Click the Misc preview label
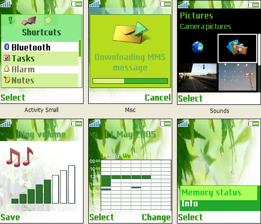261x224 pixels. click(x=130, y=110)
